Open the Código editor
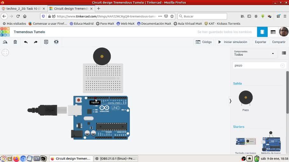This screenshot has height=162, width=289. [204, 42]
